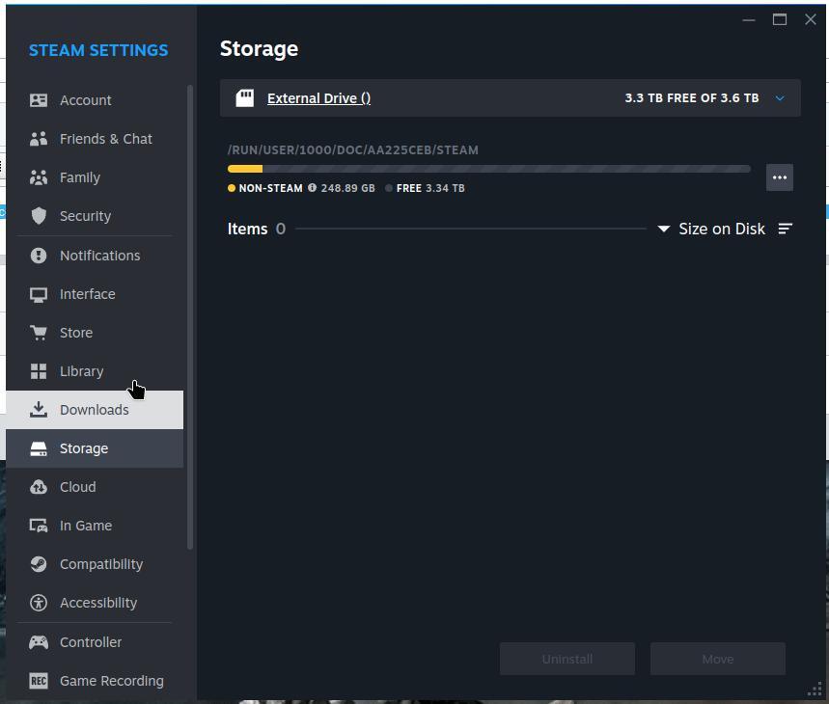This screenshot has width=829, height=704.
Task: Click the gray FREE legend dot
Action: point(389,188)
